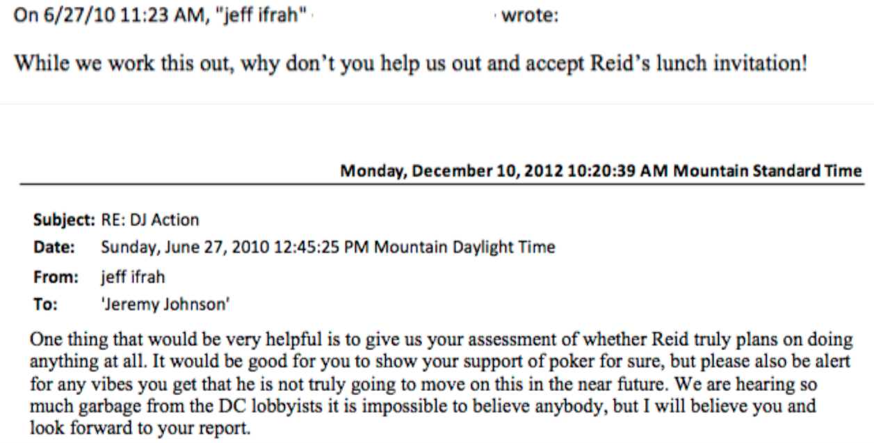Click the word "wrote:" in the header
Image resolution: width=874 pixels, height=443 pixels.
point(530,17)
